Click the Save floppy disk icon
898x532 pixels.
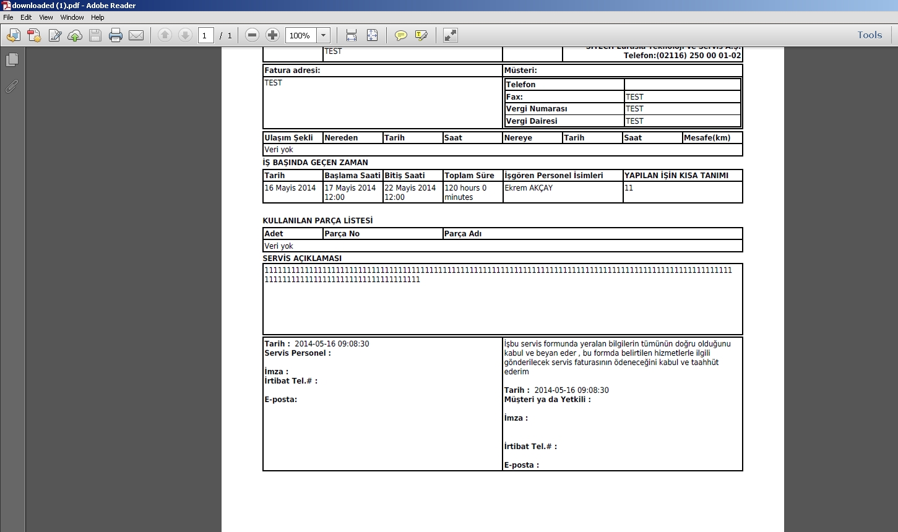coord(95,35)
